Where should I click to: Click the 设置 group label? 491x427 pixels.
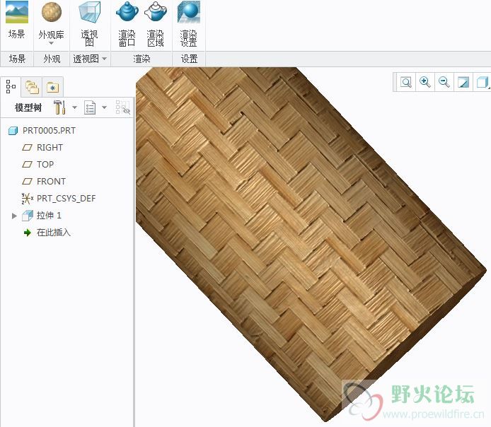pos(189,59)
